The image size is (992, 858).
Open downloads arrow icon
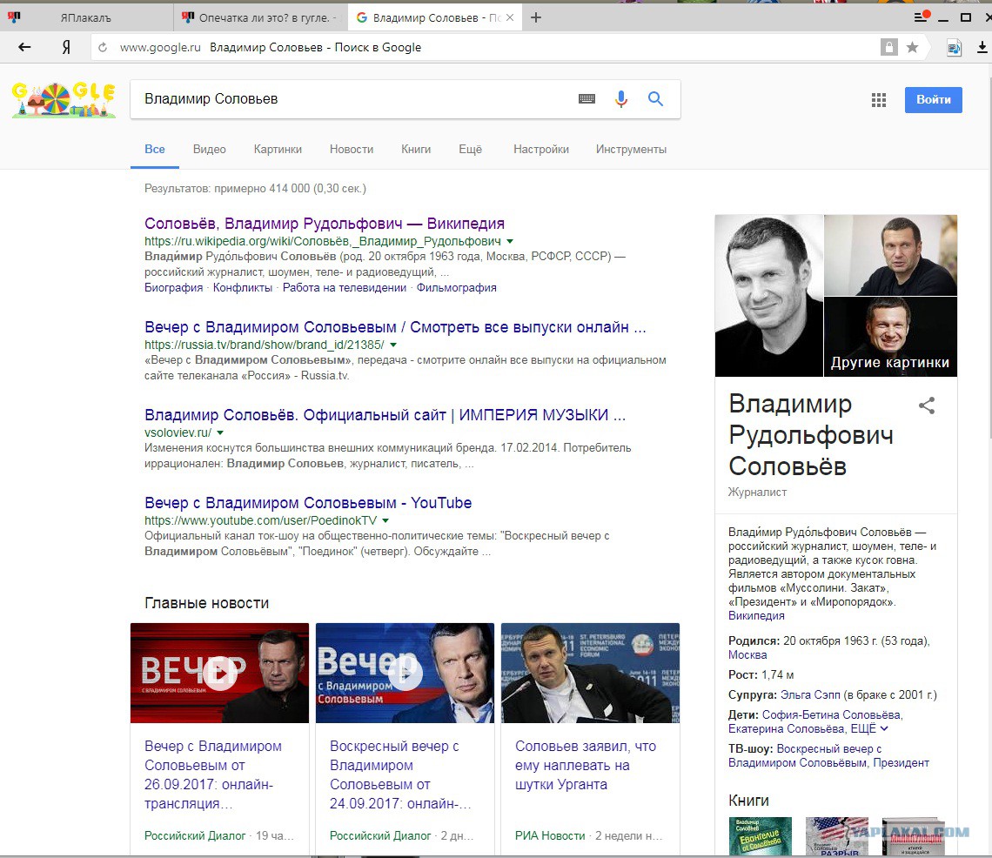(982, 47)
